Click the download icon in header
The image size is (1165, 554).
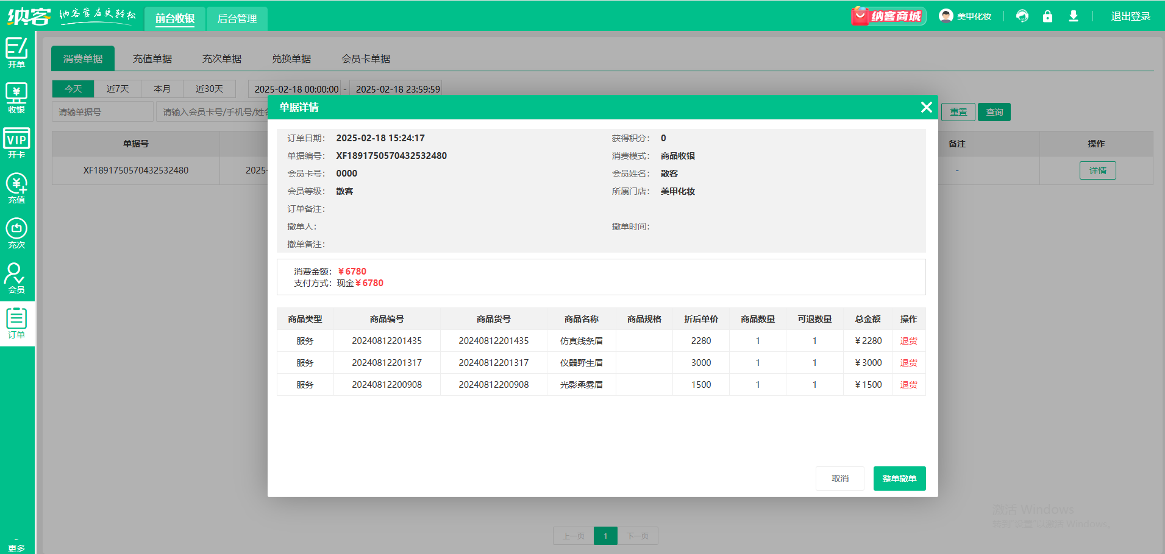pyautogui.click(x=1074, y=16)
